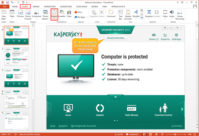Zoom out with the minus button
This screenshot has width=199, height=136.
click(x=167, y=134)
